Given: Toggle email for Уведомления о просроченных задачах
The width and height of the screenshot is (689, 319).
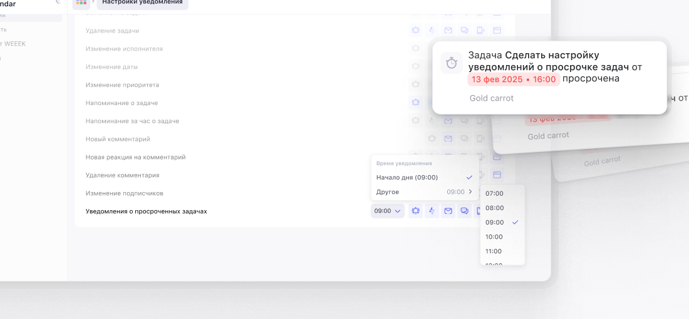Looking at the screenshot, I should pos(448,211).
